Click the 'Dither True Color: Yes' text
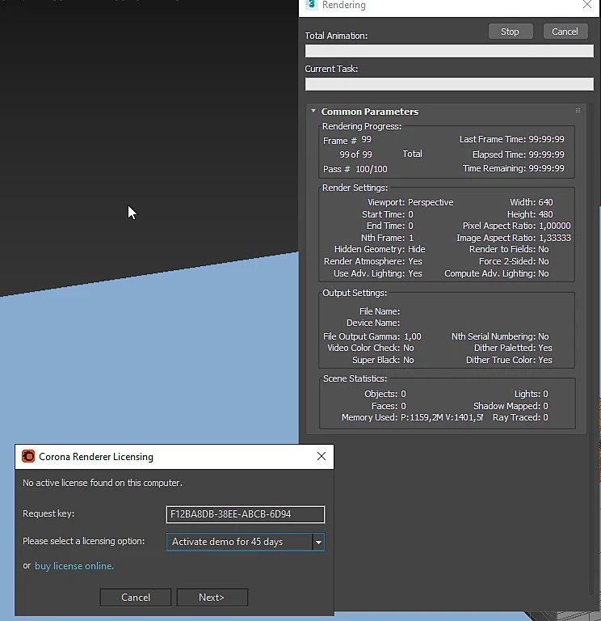Image resolution: width=601 pixels, height=621 pixels. pos(509,360)
